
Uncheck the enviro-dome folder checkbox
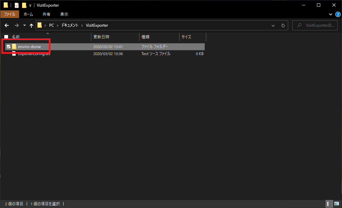point(8,46)
